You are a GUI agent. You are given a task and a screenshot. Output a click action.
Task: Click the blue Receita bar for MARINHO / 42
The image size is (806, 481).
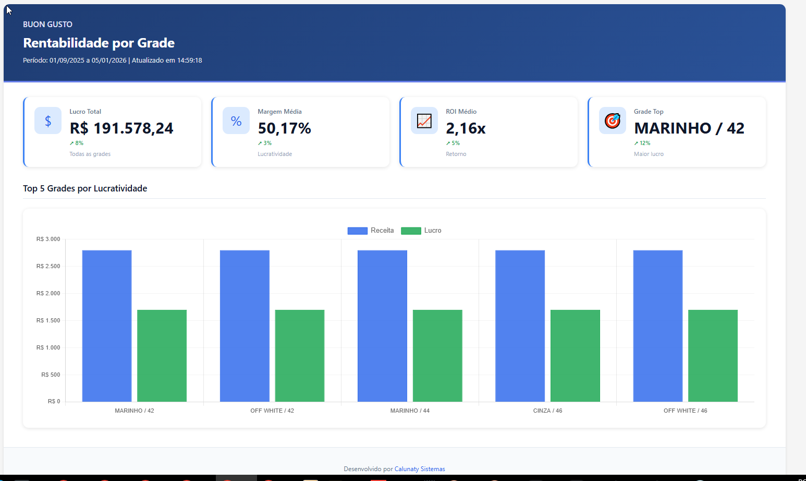tap(107, 326)
